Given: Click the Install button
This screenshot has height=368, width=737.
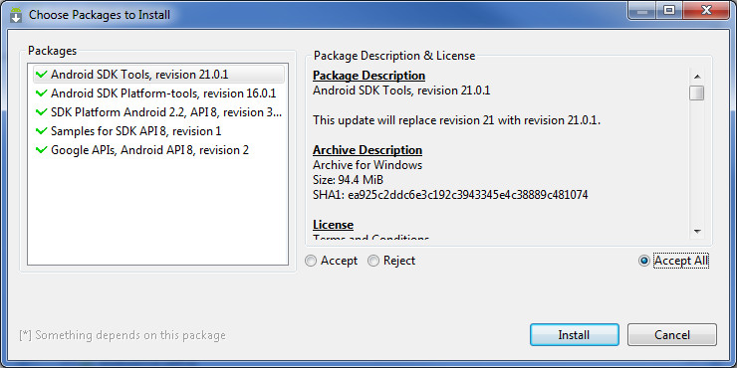Looking at the screenshot, I should click(x=574, y=334).
